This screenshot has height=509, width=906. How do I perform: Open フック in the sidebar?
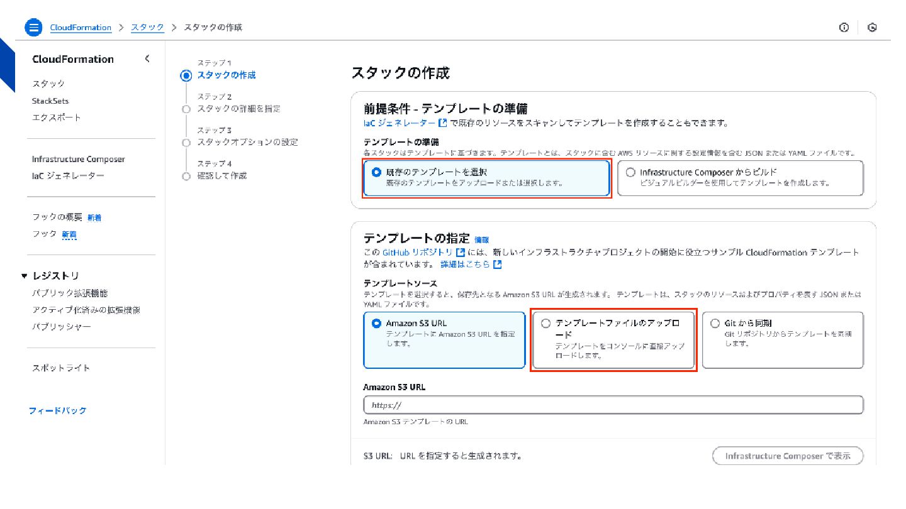pyautogui.click(x=45, y=234)
